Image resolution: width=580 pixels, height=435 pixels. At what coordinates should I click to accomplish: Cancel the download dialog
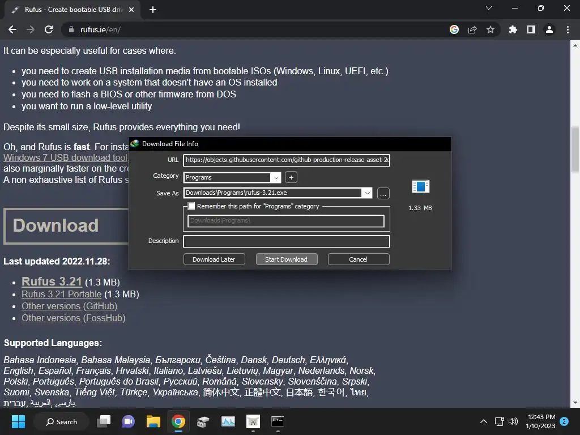[359, 259]
